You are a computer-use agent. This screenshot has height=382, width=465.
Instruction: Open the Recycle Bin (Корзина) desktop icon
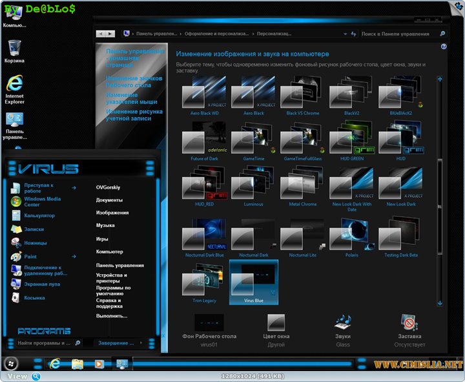tap(14, 48)
